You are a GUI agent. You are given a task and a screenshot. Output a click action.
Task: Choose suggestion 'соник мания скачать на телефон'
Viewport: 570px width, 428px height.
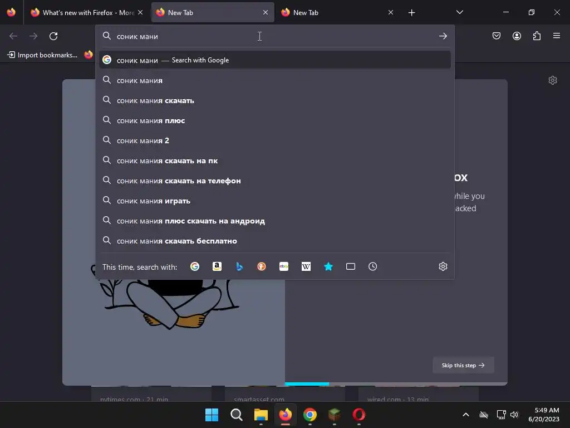(275, 181)
